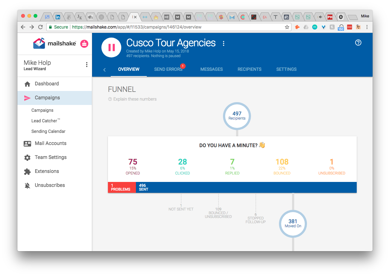Open the Send Errors tab
Screen dimensions: 390x276
[x=168, y=69]
